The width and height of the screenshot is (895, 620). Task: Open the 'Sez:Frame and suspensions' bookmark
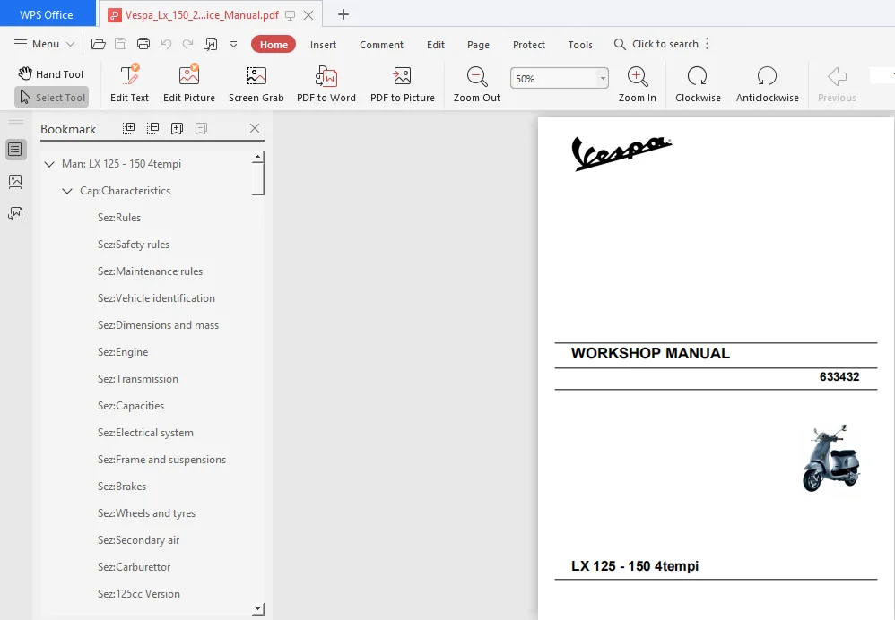[161, 459]
